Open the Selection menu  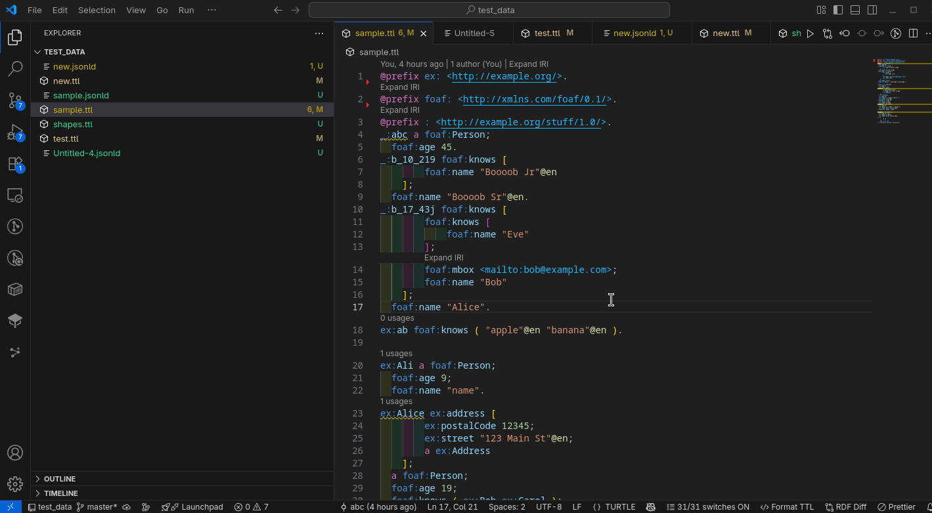(x=97, y=10)
